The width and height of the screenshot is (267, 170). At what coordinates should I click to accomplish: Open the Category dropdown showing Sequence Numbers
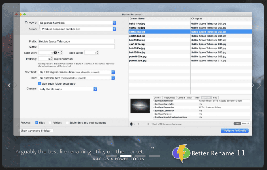(x=77, y=23)
